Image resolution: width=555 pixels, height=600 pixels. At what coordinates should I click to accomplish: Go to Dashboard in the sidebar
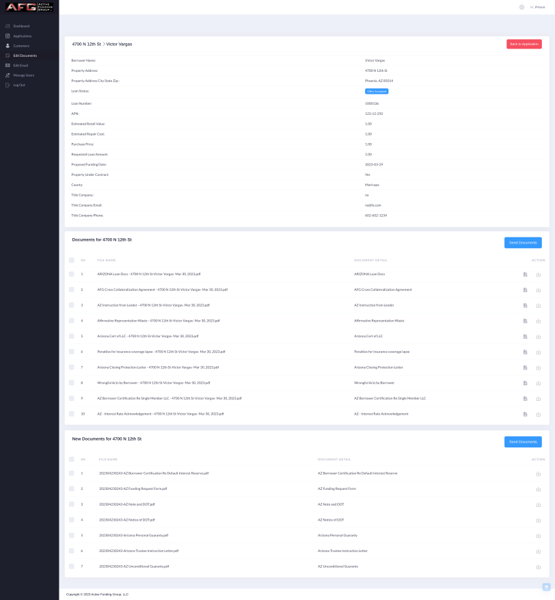coord(21,26)
